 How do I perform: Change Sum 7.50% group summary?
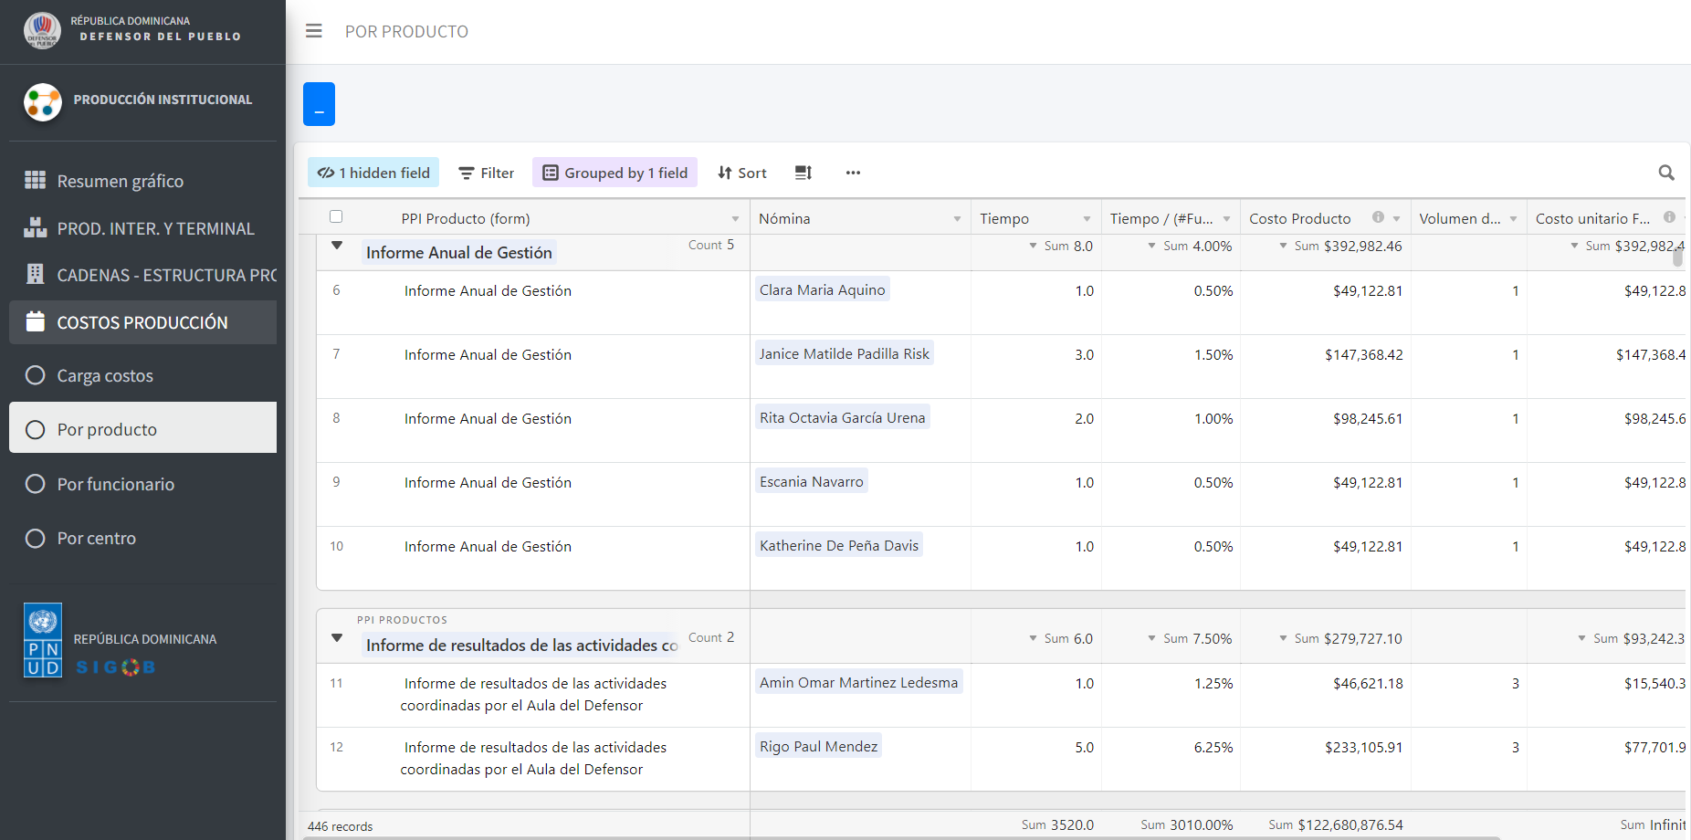(x=1190, y=638)
